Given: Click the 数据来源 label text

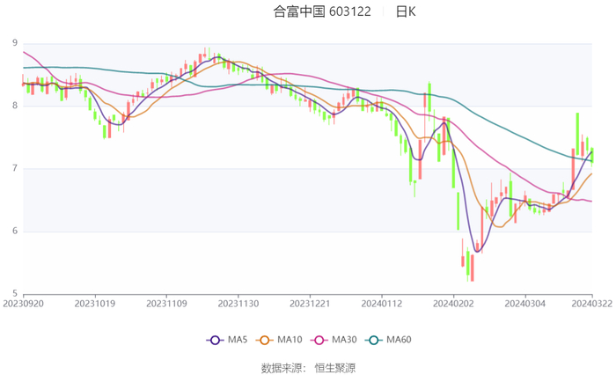Looking at the screenshot, I should tap(282, 367).
